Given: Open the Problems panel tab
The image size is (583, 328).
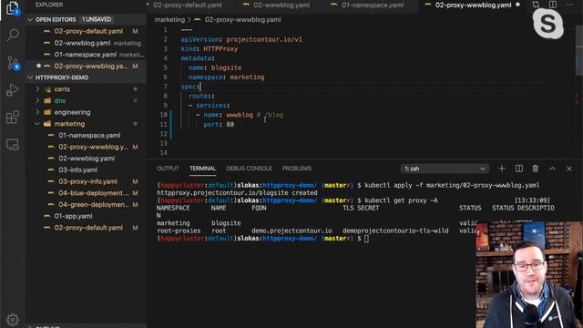Looking at the screenshot, I should tap(297, 169).
